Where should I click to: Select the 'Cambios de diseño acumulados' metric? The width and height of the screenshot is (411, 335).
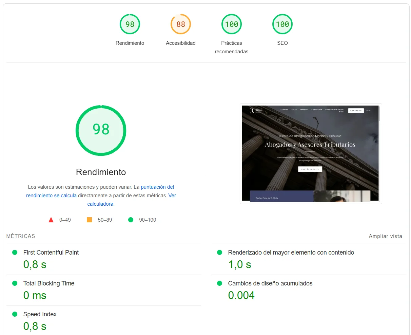coord(270,283)
